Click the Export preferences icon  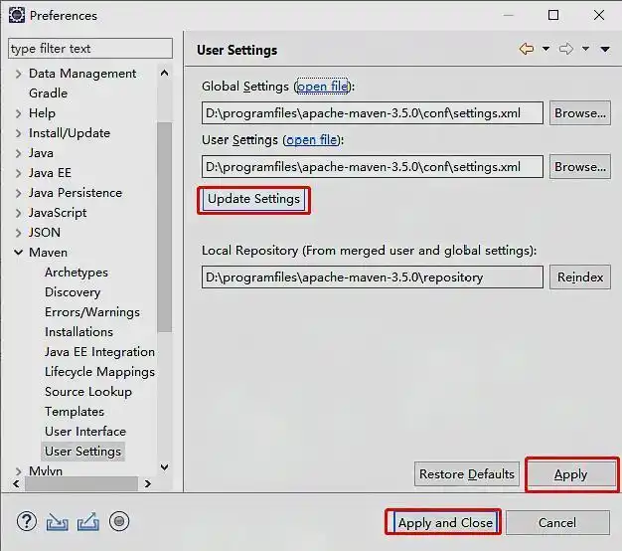(88, 521)
